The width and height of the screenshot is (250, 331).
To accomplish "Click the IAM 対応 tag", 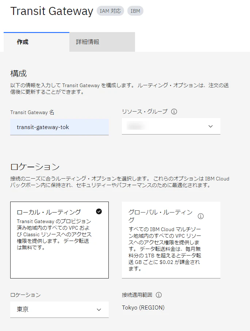I will coord(110,11).
